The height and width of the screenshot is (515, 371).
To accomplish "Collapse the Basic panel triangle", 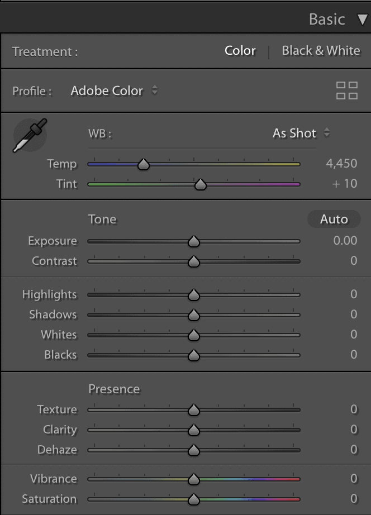I will pos(363,20).
